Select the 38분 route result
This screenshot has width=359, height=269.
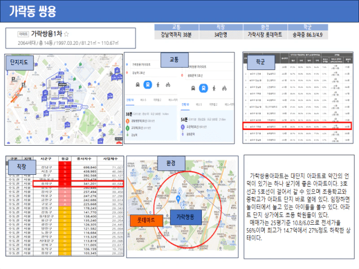[151, 124]
